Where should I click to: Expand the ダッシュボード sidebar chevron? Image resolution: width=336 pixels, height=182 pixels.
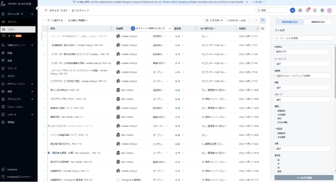(x=32, y=14)
